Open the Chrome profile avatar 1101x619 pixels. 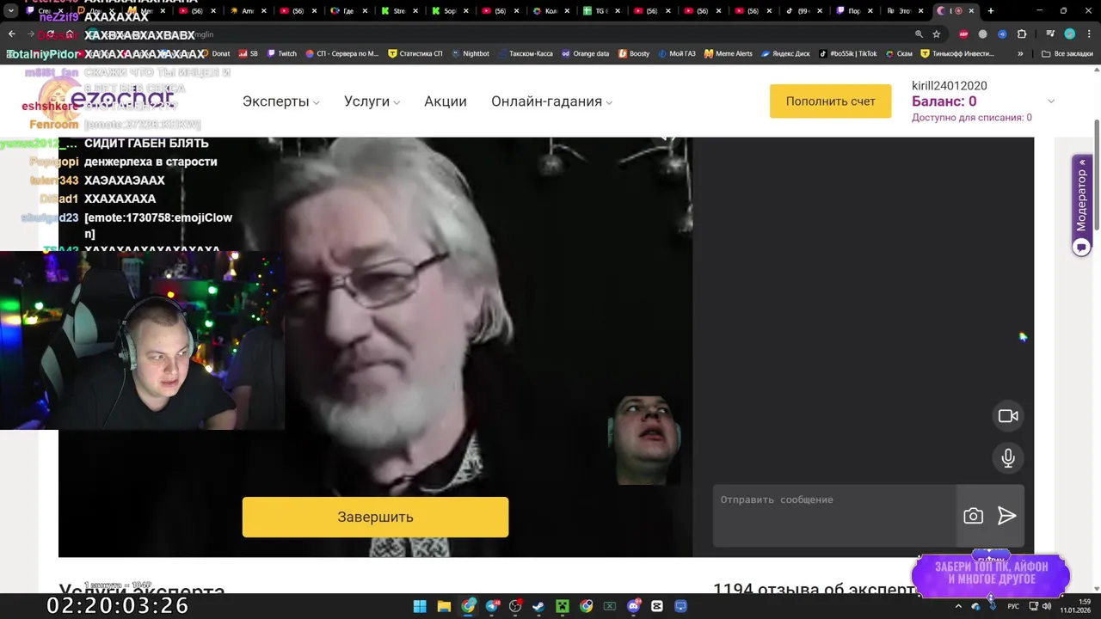(1070, 34)
